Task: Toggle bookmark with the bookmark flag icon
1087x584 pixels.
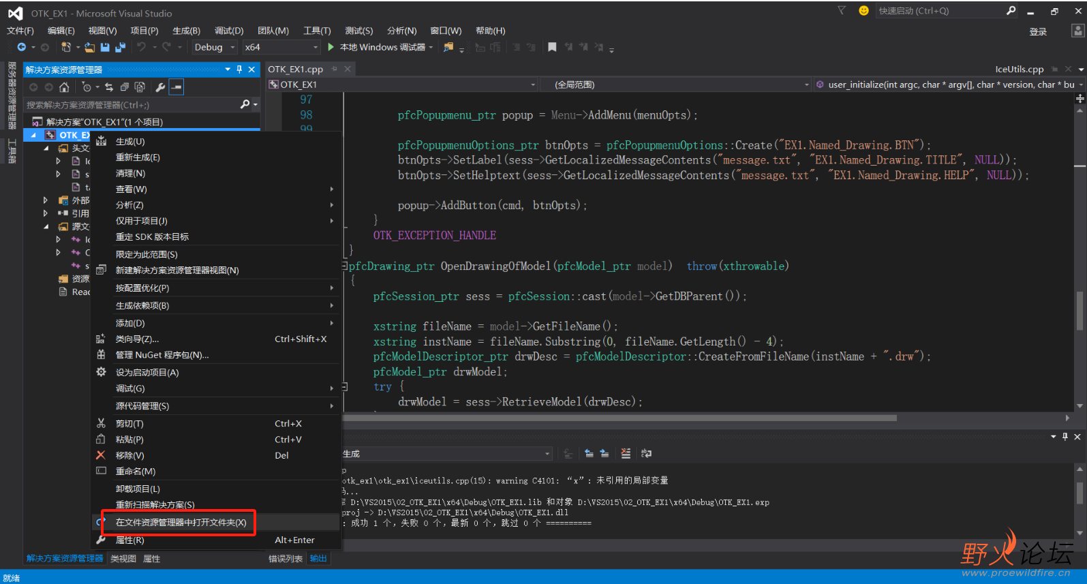Action: [x=552, y=47]
